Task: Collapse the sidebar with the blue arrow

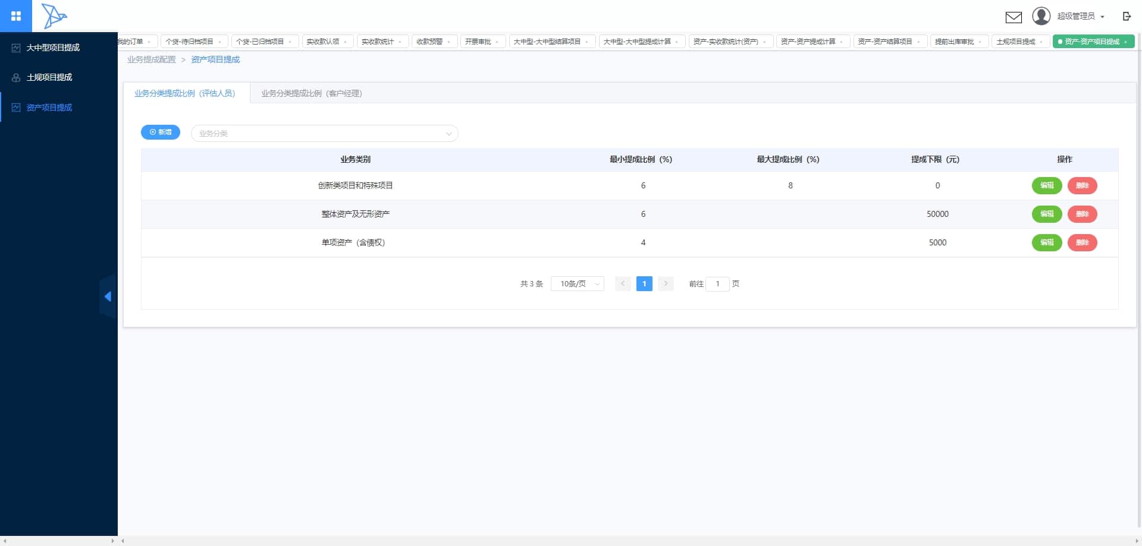Action: (108, 296)
